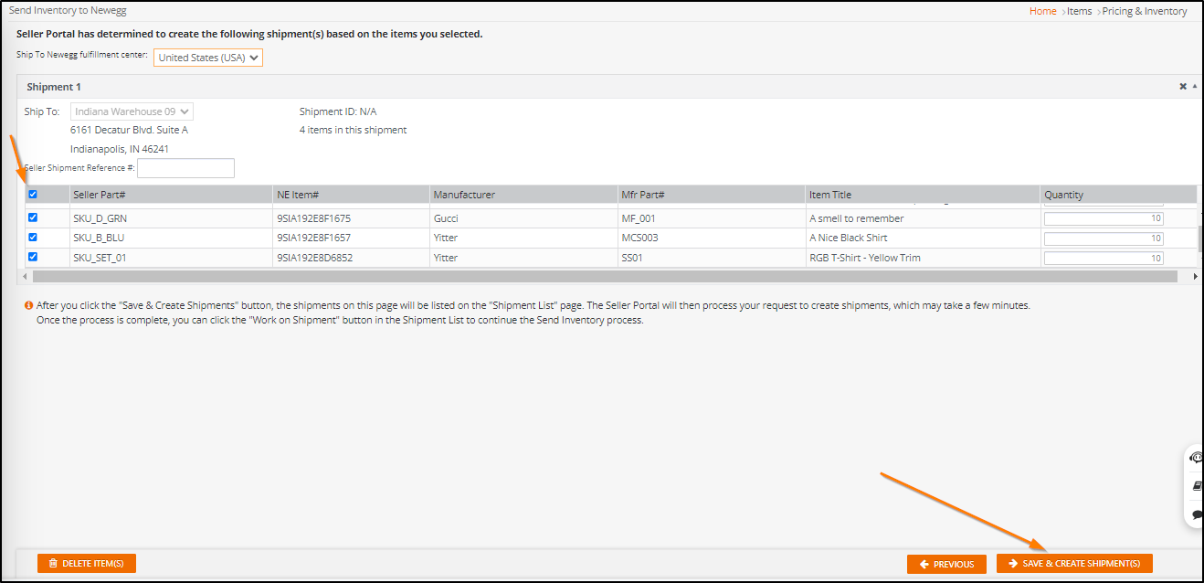The width and height of the screenshot is (1204, 583).
Task: Uncheck the SKU_B_BLU row checkbox
Action: tap(33, 238)
